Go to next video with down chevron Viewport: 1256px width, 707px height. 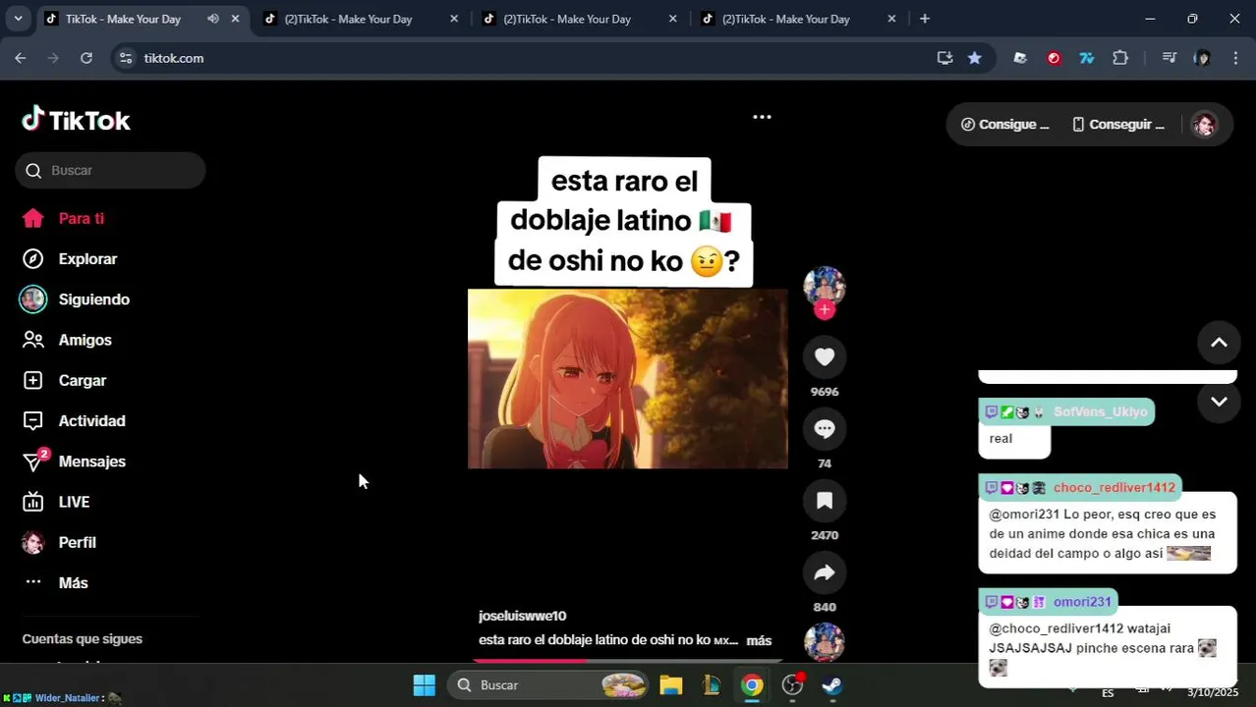(x=1219, y=402)
